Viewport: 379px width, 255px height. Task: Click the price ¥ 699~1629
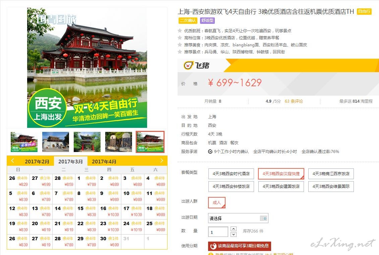[x=235, y=83]
